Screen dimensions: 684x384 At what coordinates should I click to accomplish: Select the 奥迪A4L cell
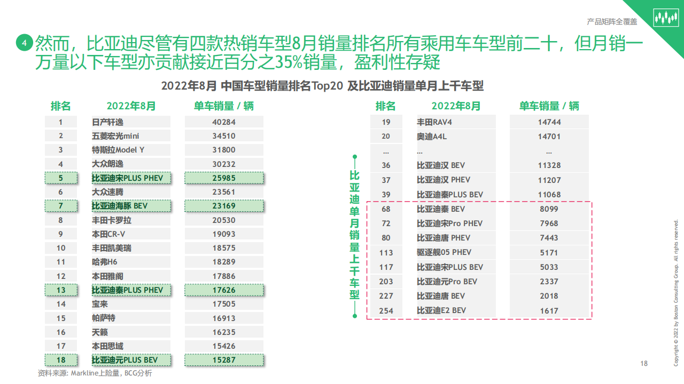(456, 136)
